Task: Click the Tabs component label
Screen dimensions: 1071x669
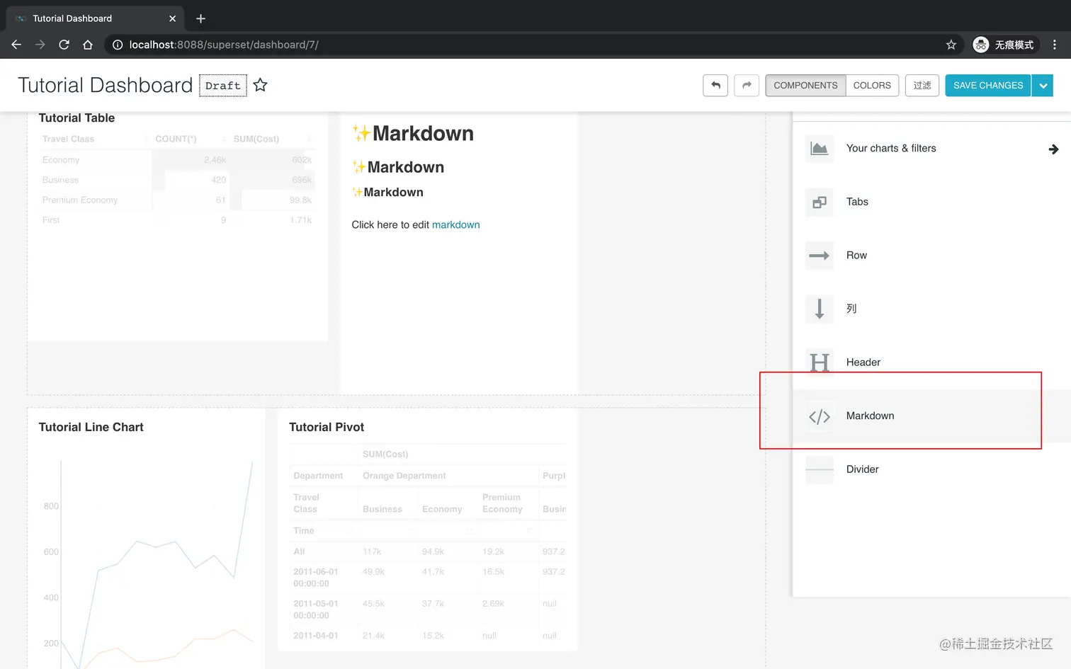Action: click(x=857, y=202)
